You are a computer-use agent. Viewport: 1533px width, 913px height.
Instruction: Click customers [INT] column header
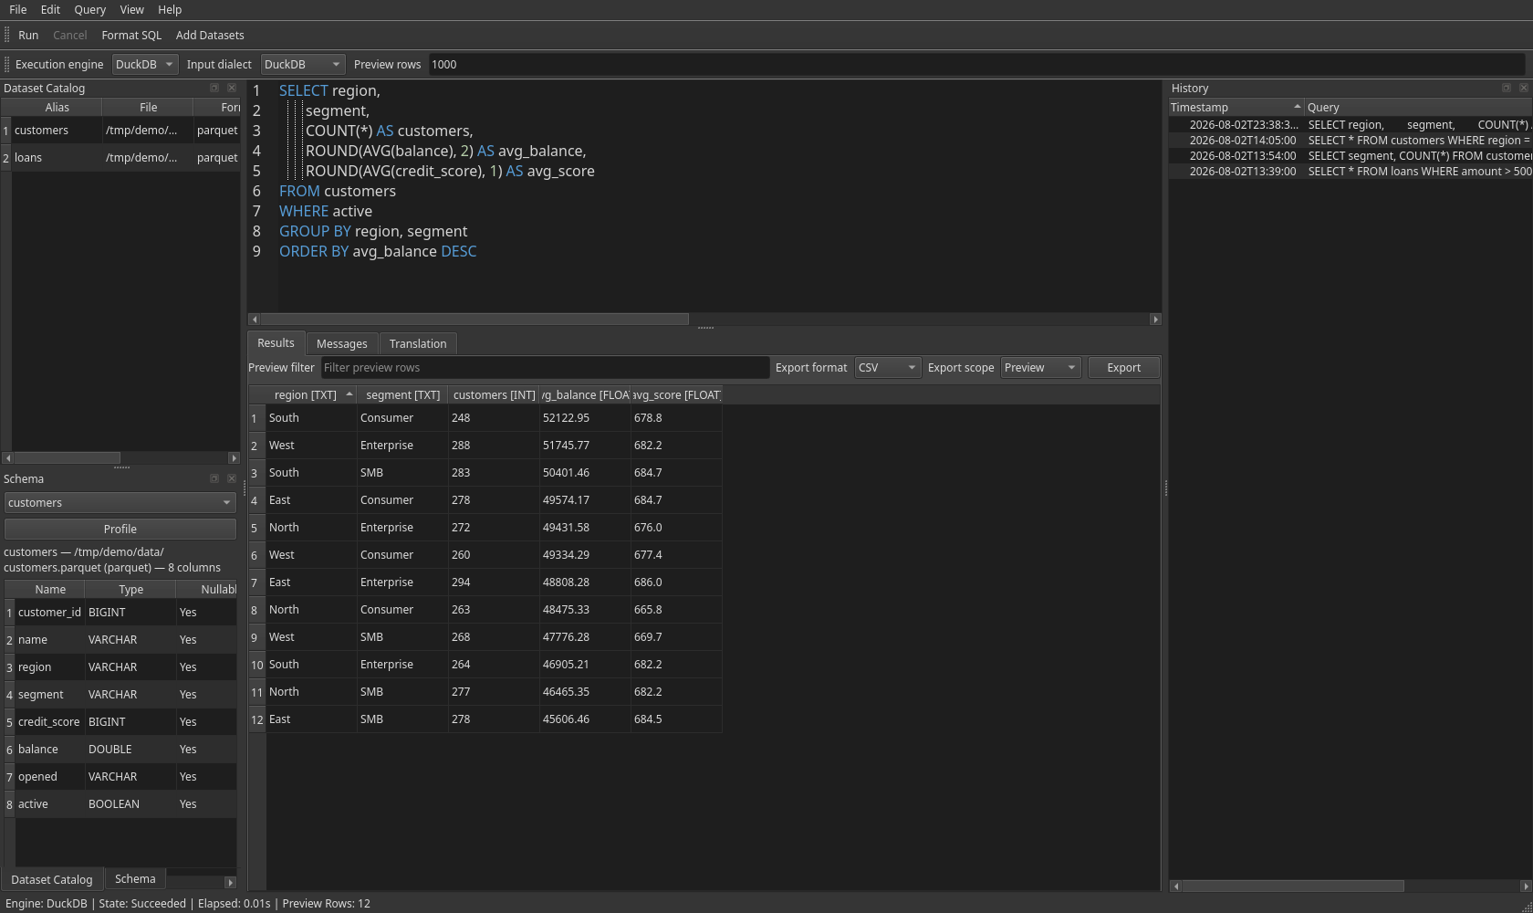(x=494, y=394)
